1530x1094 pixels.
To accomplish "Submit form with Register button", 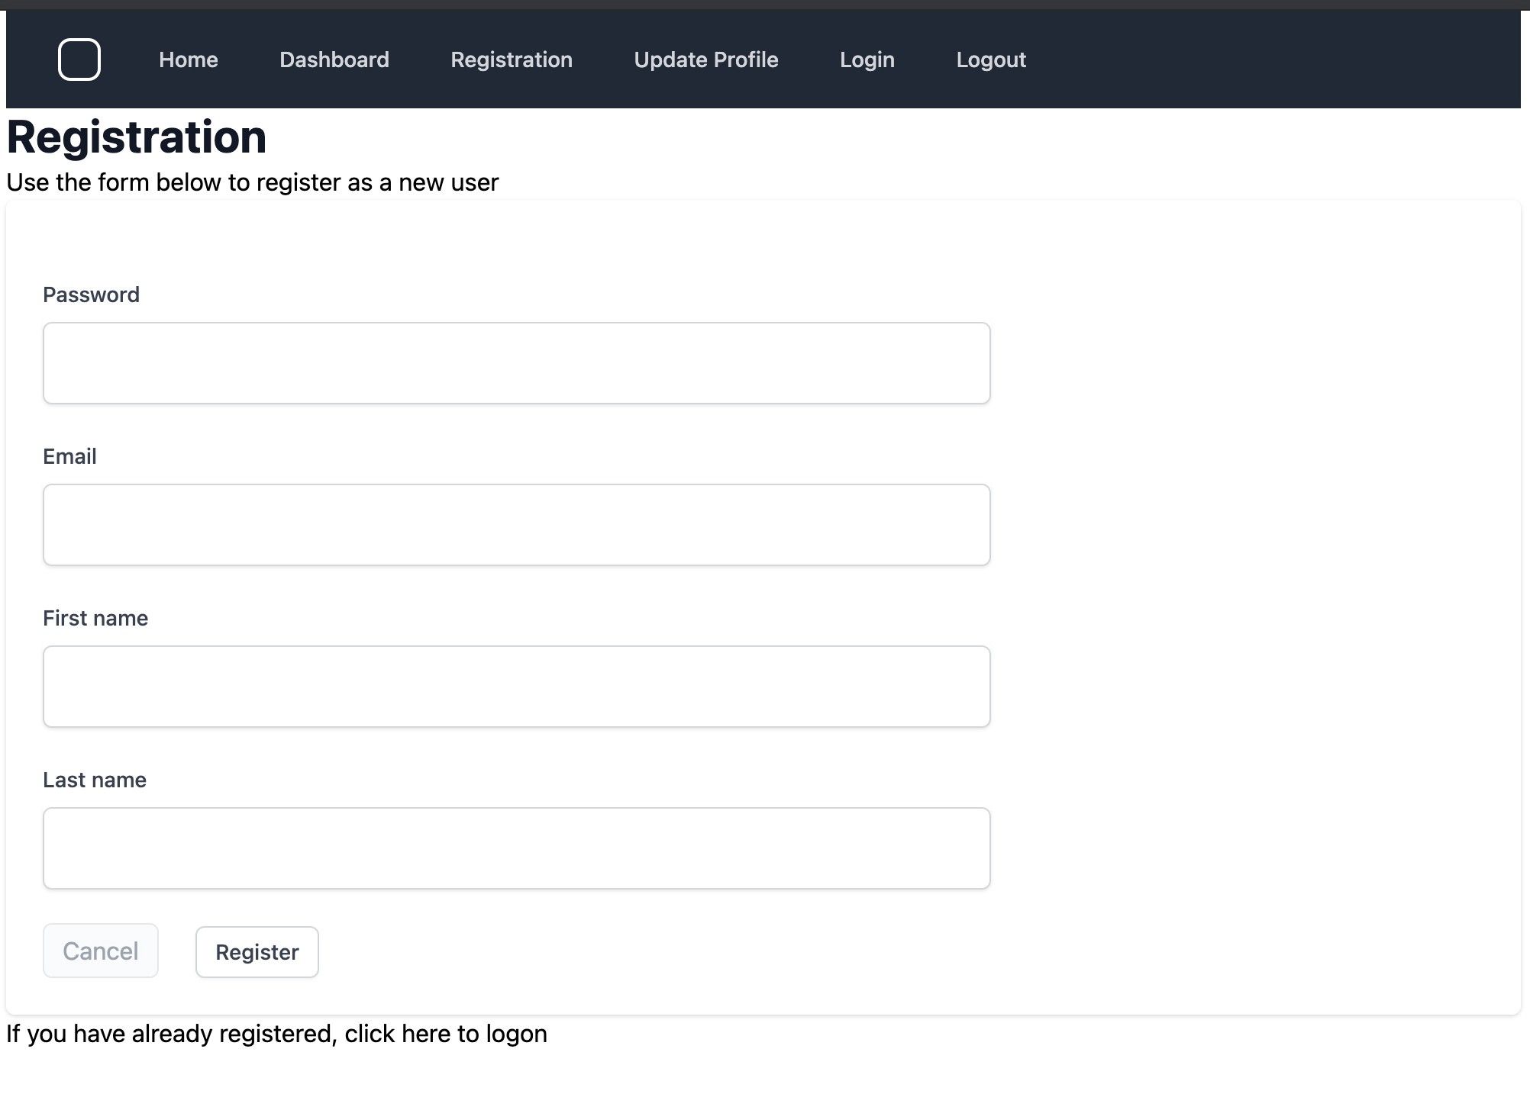I will (257, 952).
